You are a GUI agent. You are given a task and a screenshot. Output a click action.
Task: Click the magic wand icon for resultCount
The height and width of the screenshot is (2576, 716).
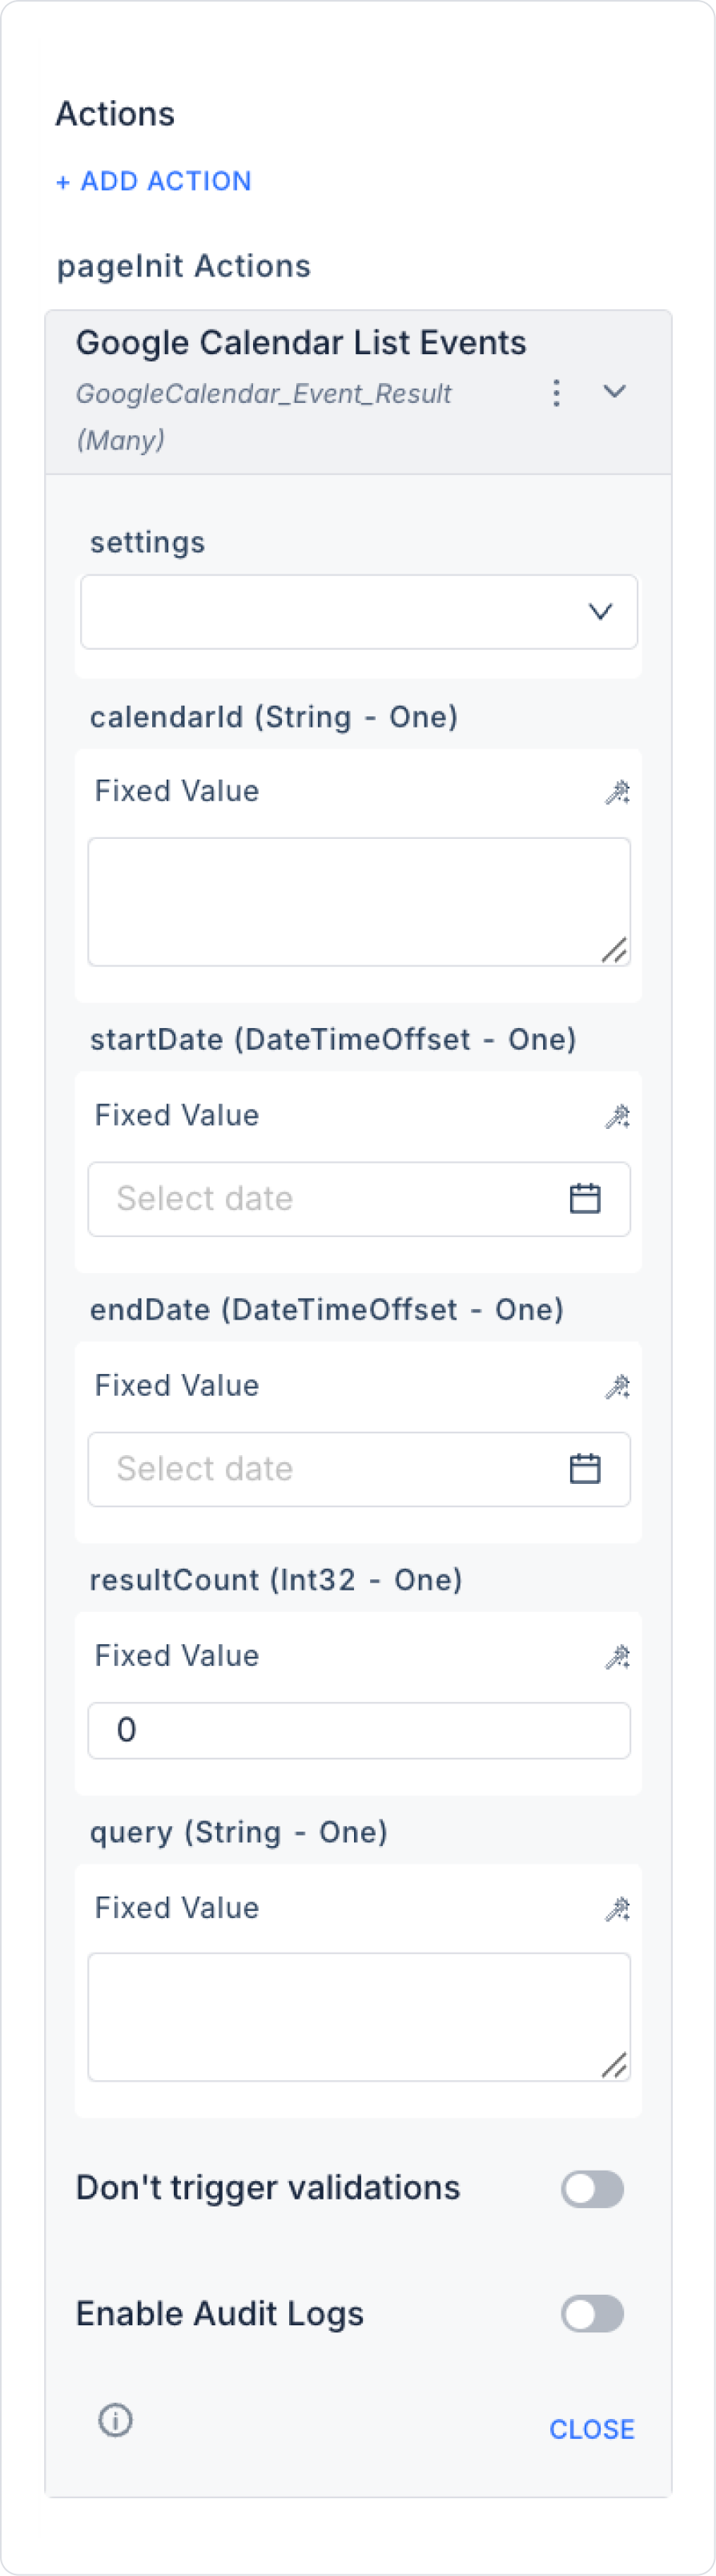click(x=617, y=1657)
